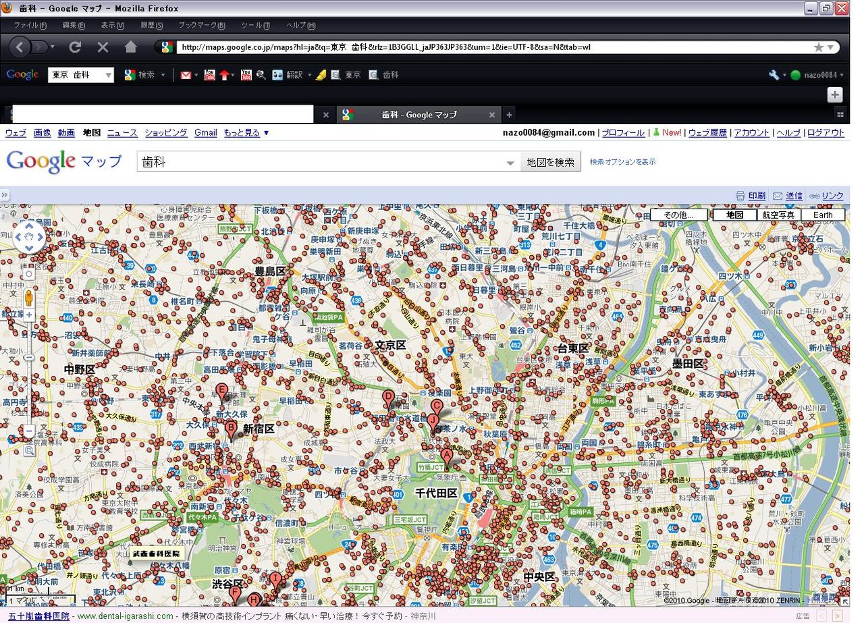Click the red up-arrow toolbar icon
This screenshot has height=623, width=864.
pyautogui.click(x=224, y=75)
